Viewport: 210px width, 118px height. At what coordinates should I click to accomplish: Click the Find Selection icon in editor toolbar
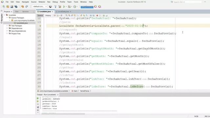pyautogui.click(x=67, y=15)
